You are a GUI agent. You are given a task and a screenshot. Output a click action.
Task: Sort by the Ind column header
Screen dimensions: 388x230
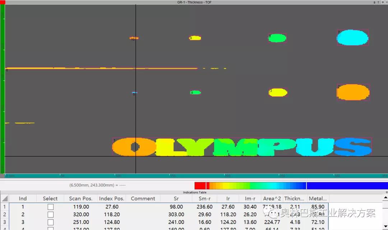click(x=23, y=199)
